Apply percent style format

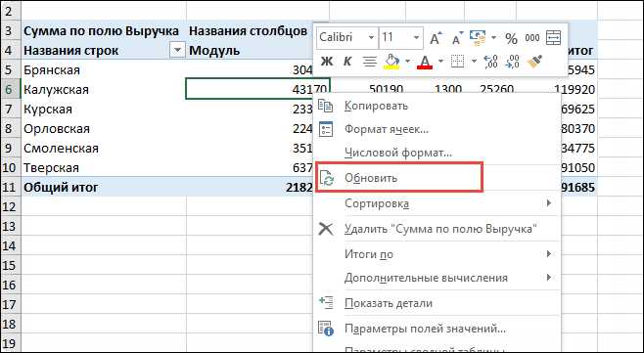tap(511, 38)
